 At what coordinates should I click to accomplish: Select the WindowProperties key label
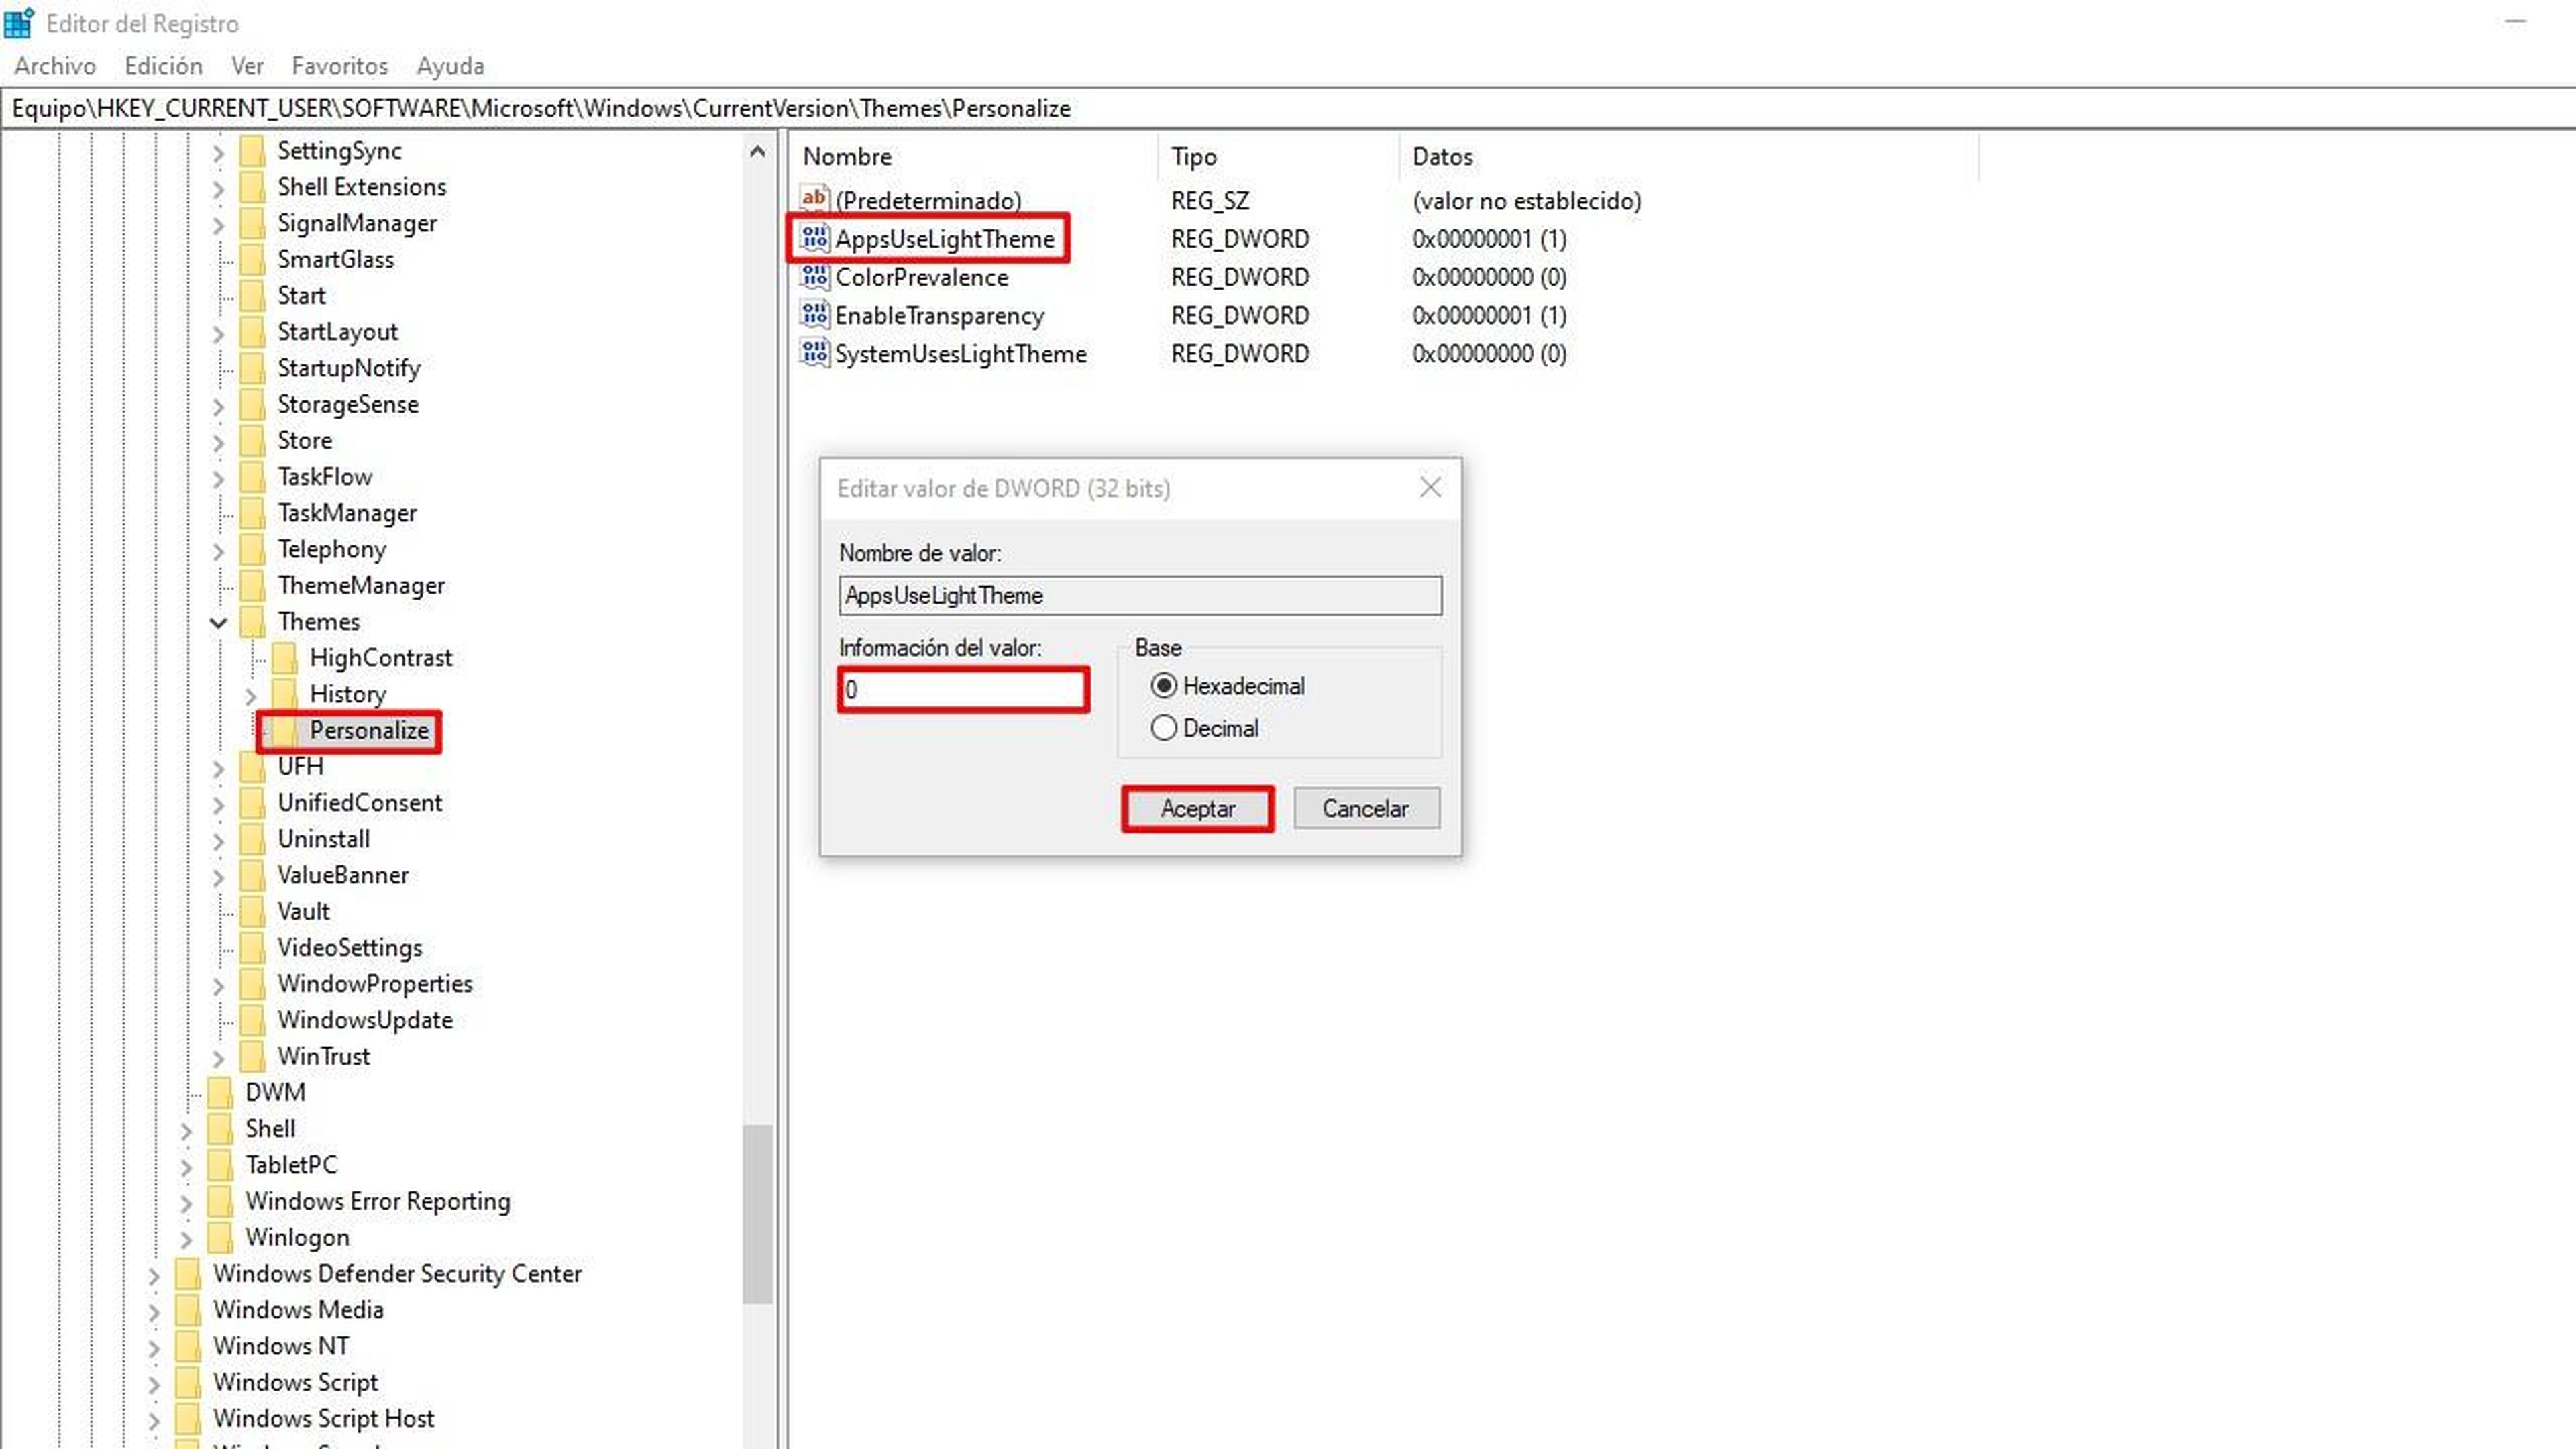375,984
